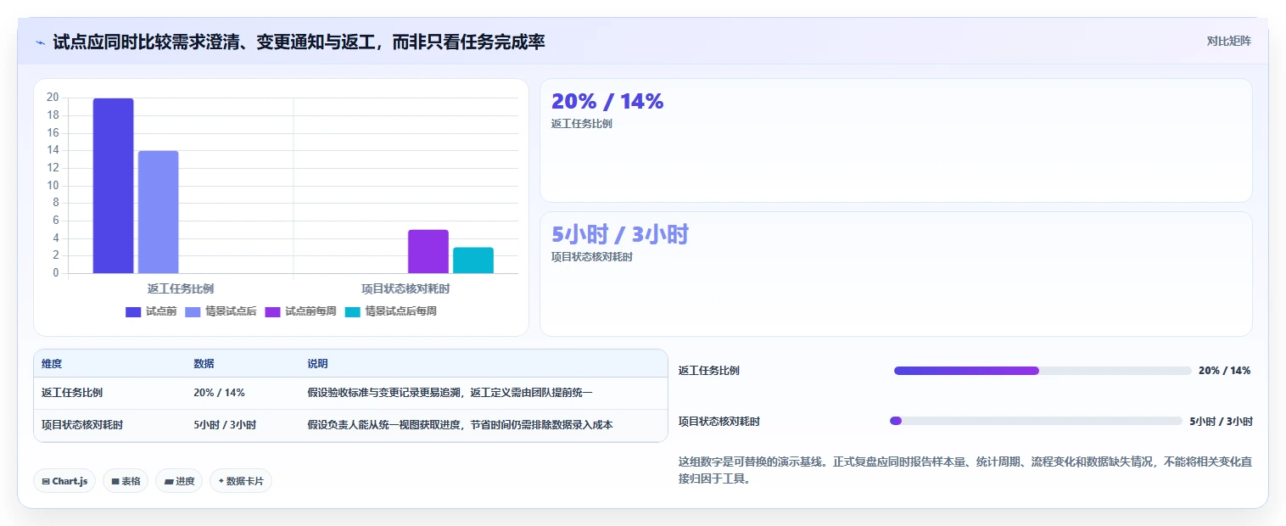
Task: Click the cyan bar at 3
Action: click(473, 260)
